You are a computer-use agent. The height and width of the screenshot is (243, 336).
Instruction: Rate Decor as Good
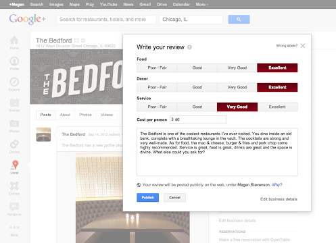coord(197,87)
